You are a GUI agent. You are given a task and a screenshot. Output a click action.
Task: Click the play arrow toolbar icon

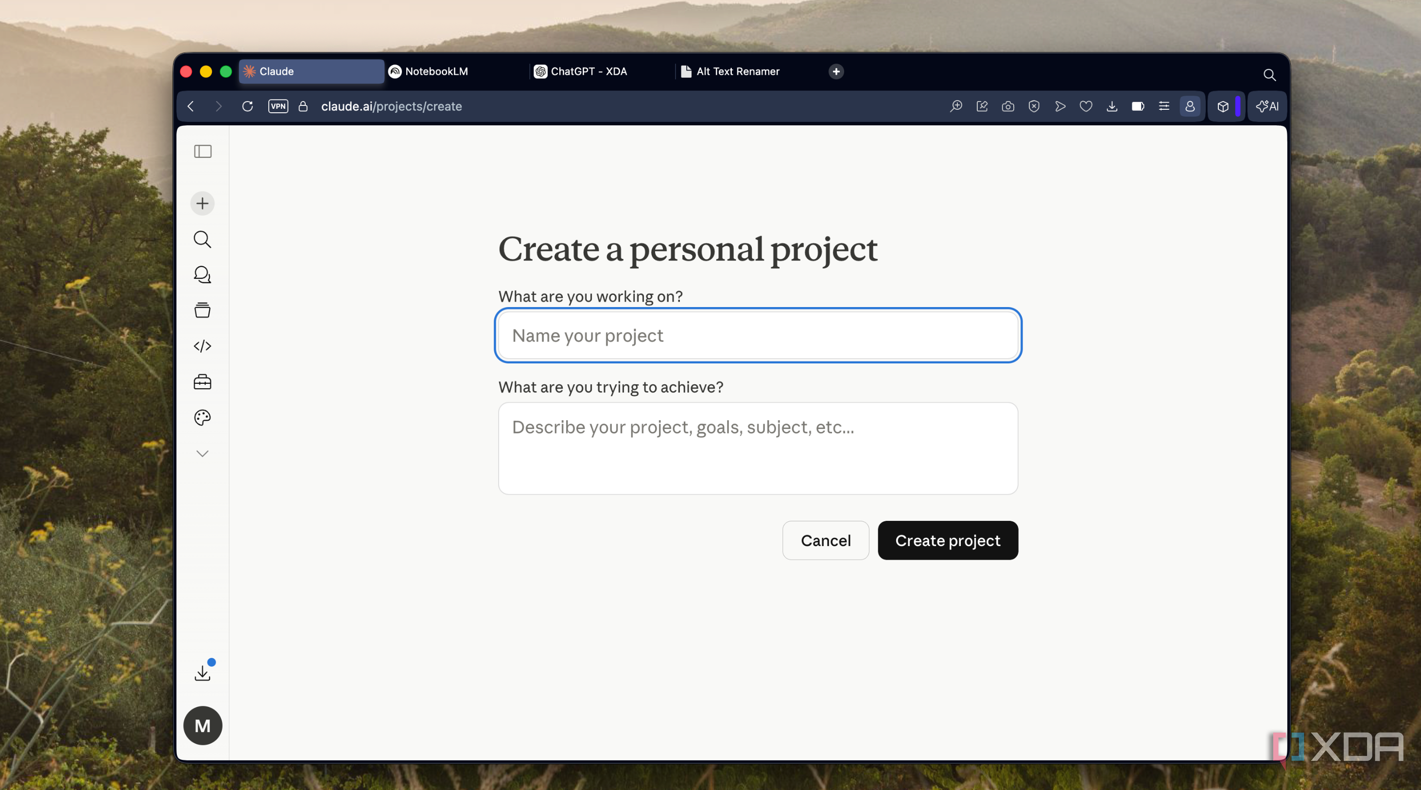[x=1060, y=106]
